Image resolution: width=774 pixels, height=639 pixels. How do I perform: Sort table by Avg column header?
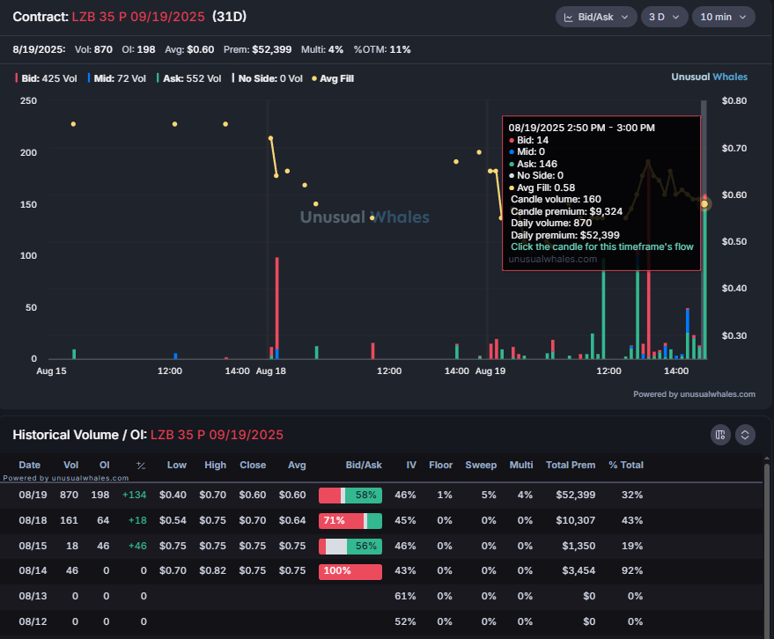[297, 465]
